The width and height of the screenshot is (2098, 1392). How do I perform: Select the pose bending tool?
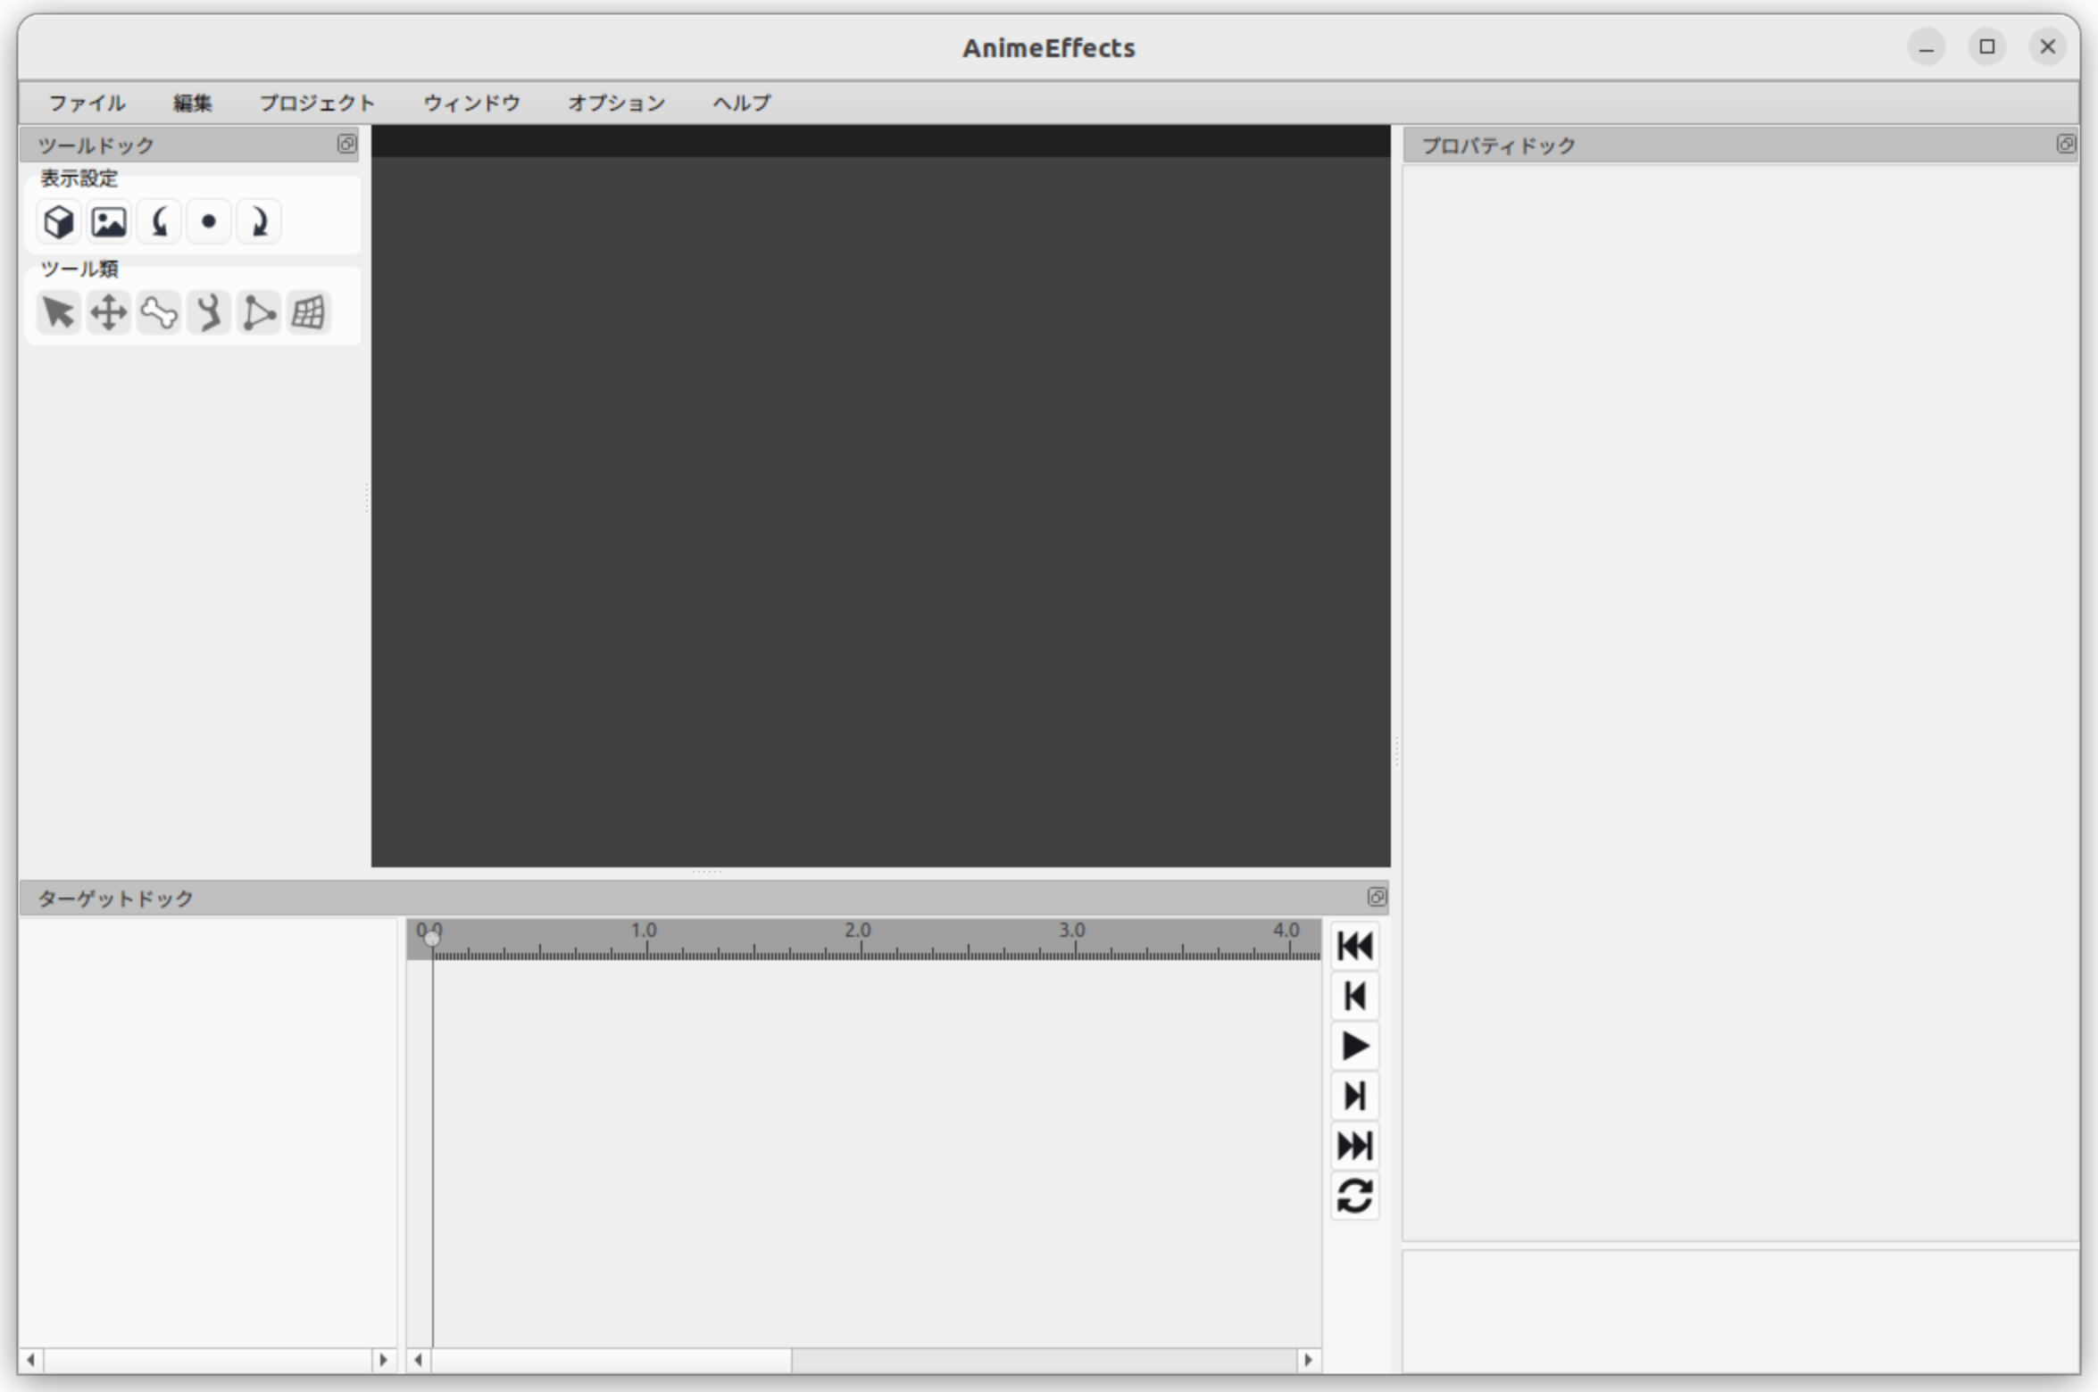click(209, 312)
